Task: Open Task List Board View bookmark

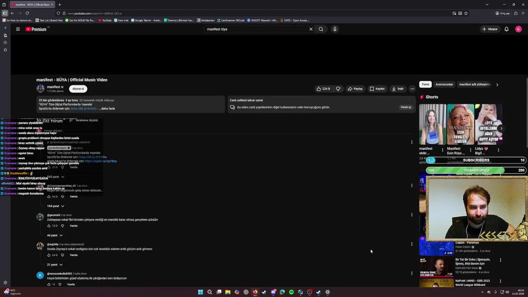Action: click(x=49, y=20)
